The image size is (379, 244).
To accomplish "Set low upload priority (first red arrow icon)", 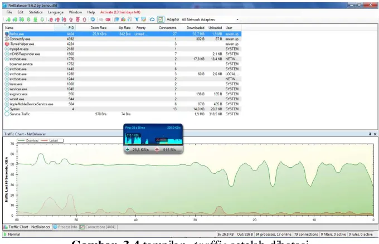I will coord(51,19).
